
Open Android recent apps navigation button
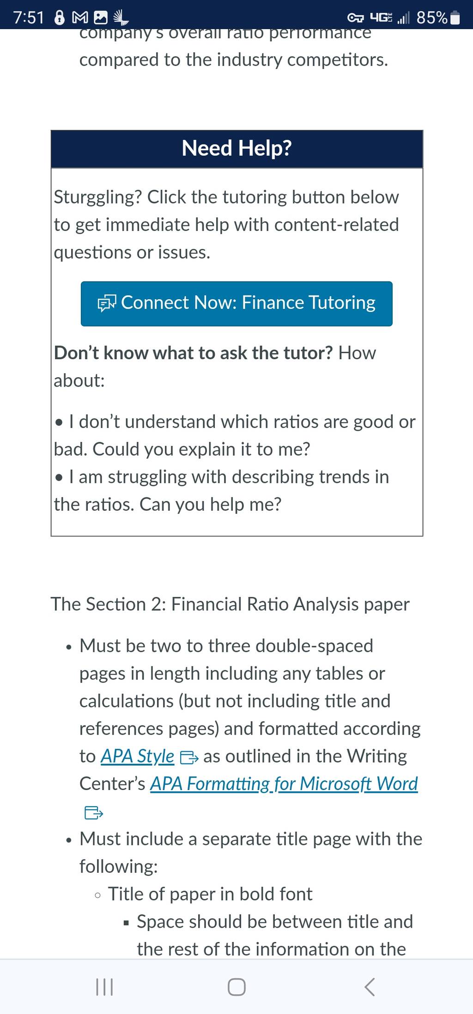104,987
